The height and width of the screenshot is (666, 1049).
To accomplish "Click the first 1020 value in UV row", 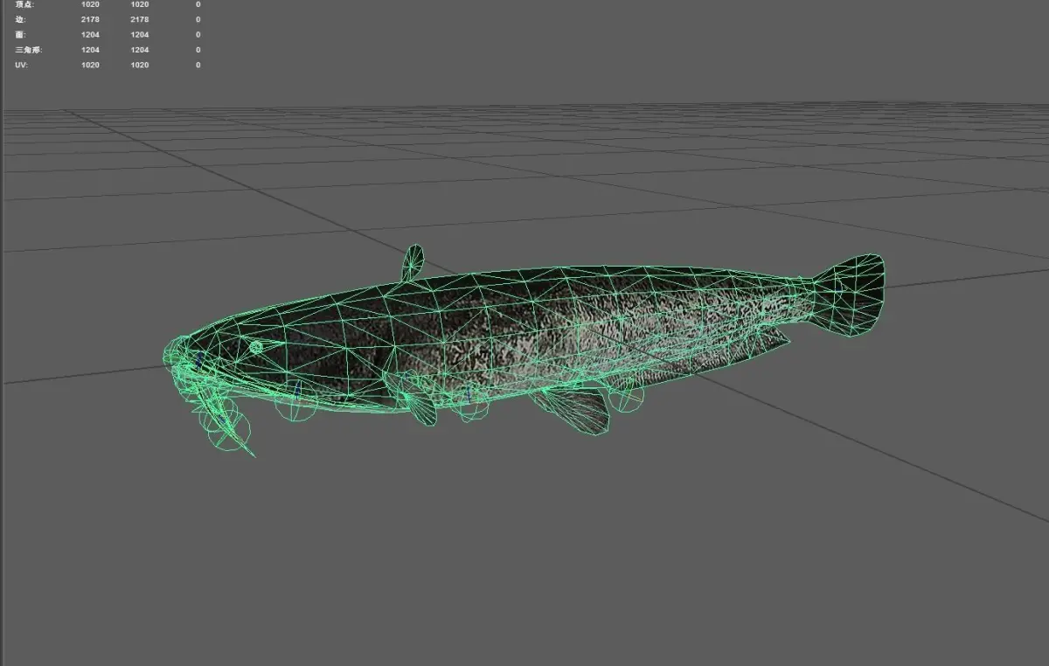I will tap(90, 65).
